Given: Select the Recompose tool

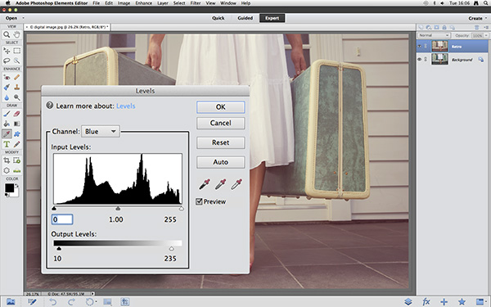Looking at the screenshot, I should [17, 160].
